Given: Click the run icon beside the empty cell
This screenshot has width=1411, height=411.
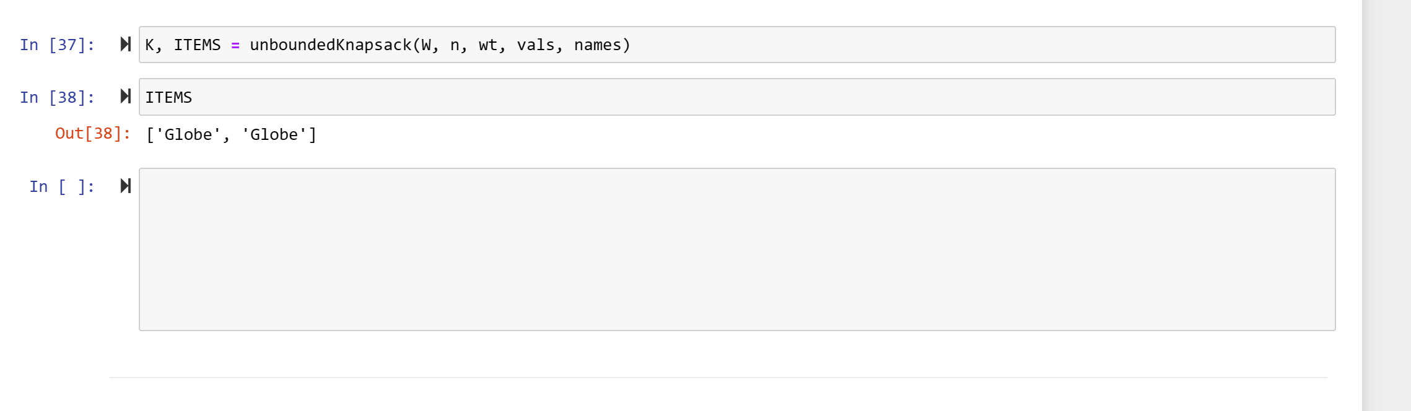Looking at the screenshot, I should pyautogui.click(x=126, y=185).
